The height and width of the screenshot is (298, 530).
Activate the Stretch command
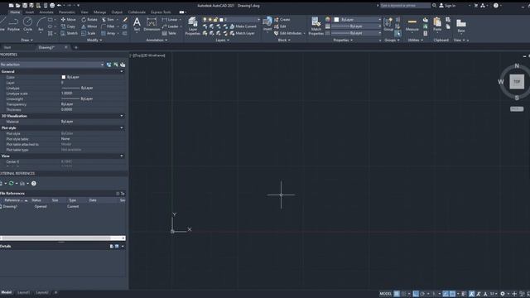tap(70, 33)
